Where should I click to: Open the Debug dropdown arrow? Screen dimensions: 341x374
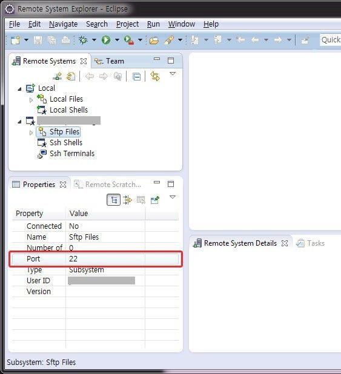tap(94, 40)
